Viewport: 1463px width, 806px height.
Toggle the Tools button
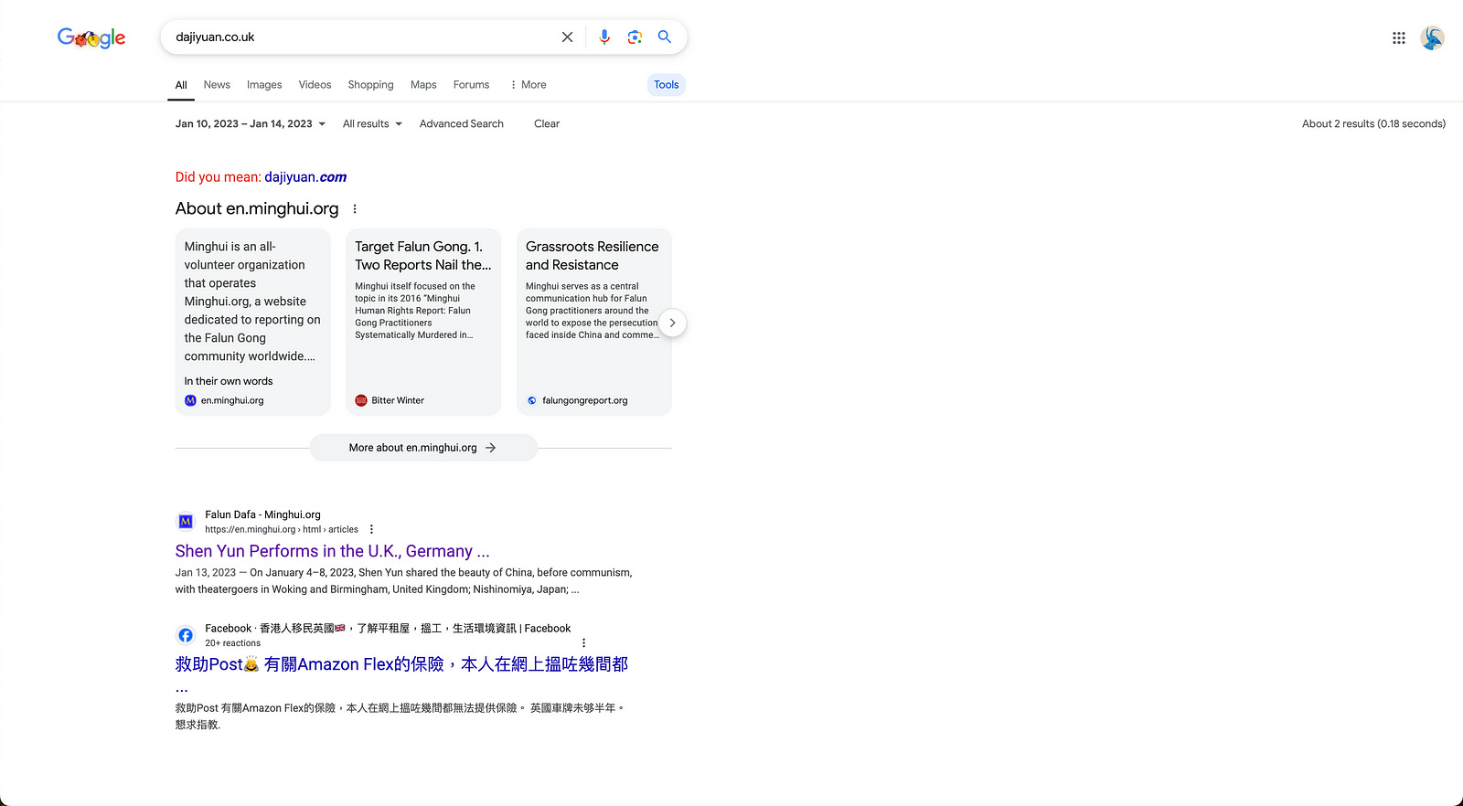[x=667, y=85]
